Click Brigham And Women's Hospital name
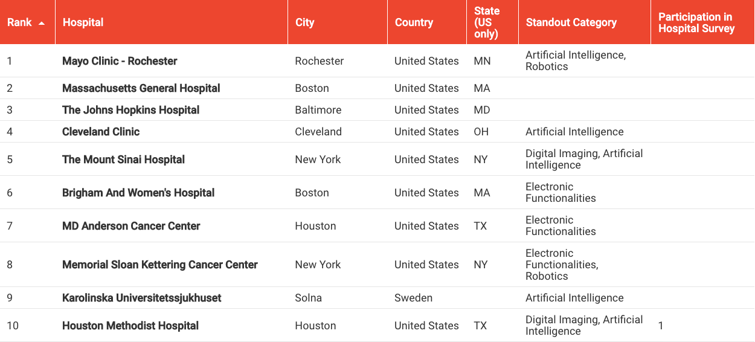This screenshot has width=755, height=342. [x=138, y=193]
